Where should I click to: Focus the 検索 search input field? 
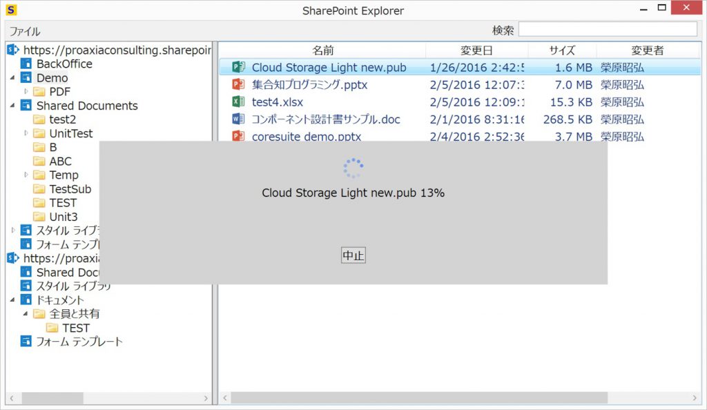(608, 30)
